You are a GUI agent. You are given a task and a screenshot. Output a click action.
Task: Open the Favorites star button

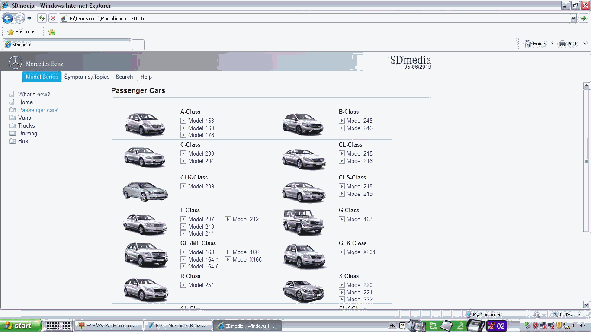[x=21, y=32]
